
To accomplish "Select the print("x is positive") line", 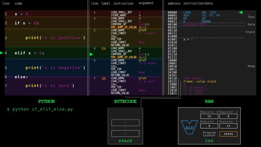I will [55, 38].
